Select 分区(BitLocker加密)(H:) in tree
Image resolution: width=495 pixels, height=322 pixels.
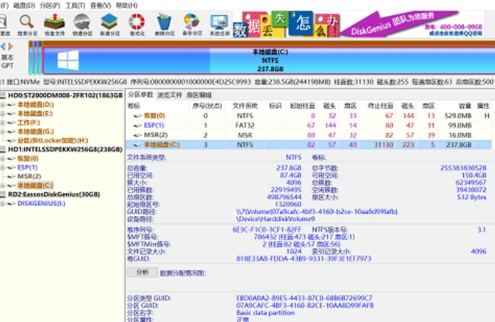[x=52, y=140]
